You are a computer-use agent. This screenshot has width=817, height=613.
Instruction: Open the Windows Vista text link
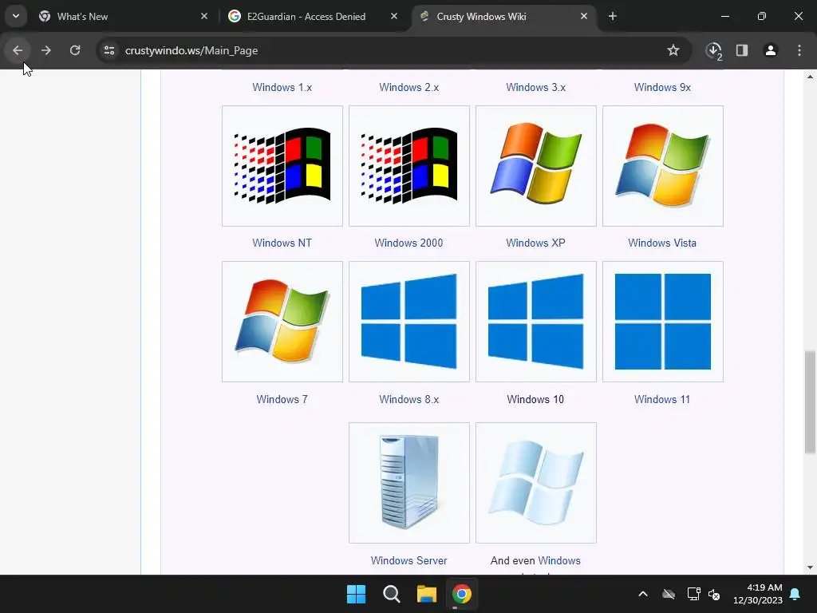[662, 243]
